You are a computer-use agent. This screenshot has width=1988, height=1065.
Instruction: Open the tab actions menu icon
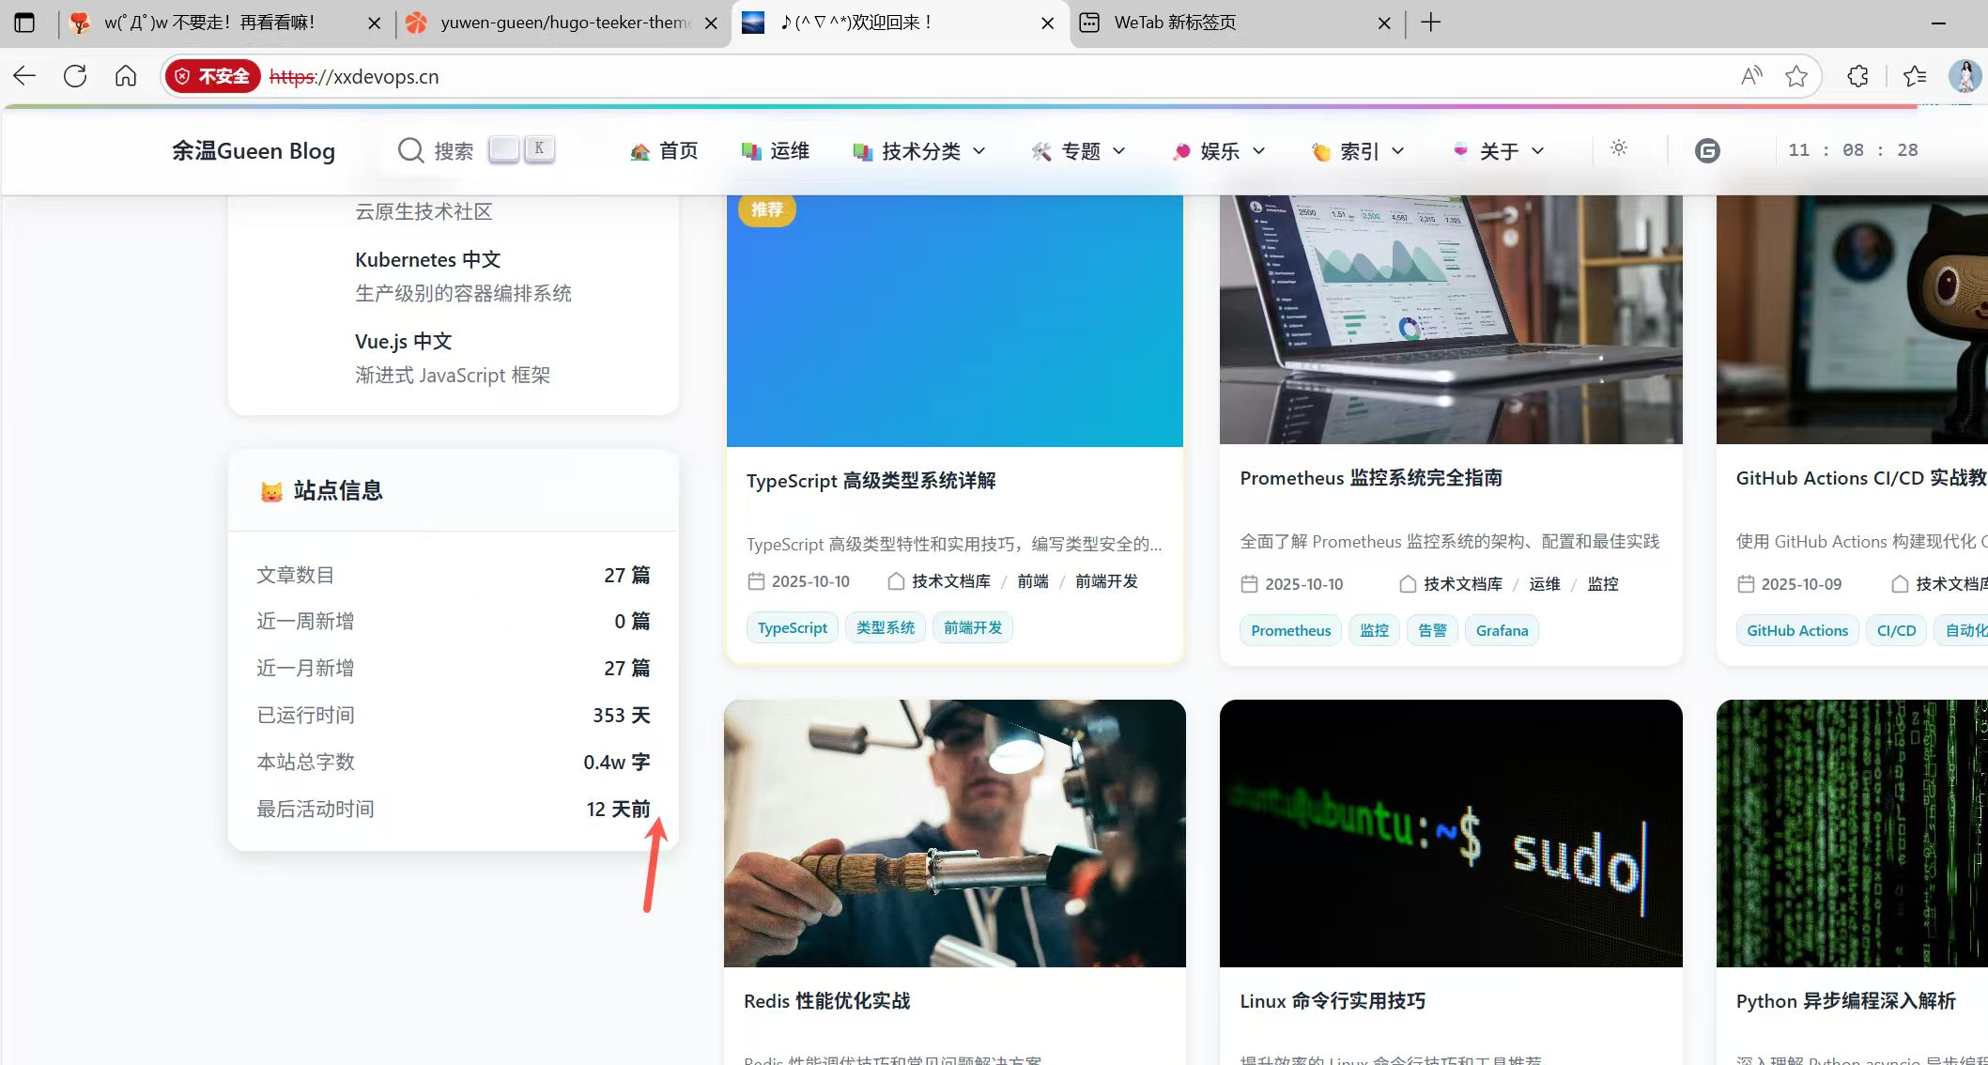(x=25, y=23)
